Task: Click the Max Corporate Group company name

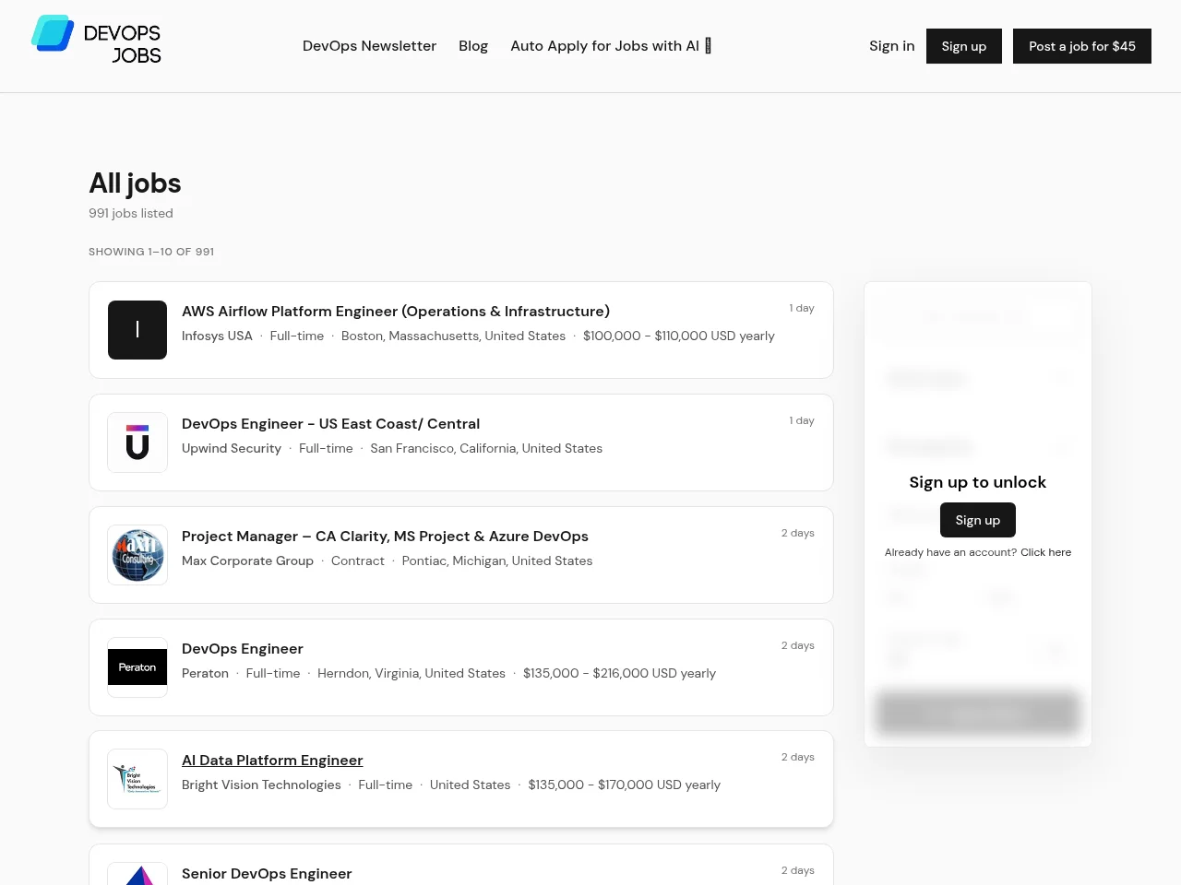Action: (247, 561)
